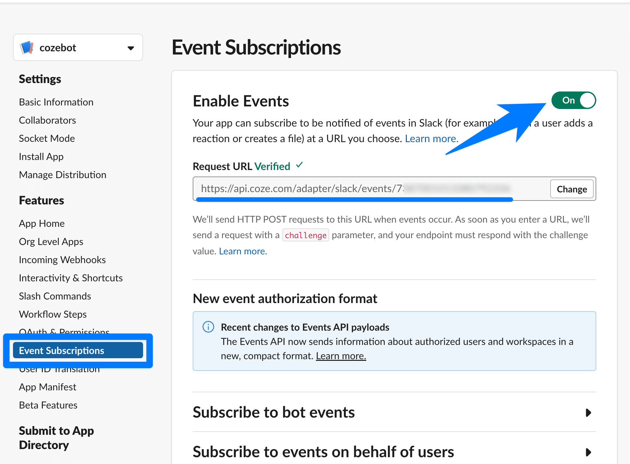Viewport: 630px width, 464px height.
Task: Open Slash Commands feature page
Action: [x=55, y=296]
